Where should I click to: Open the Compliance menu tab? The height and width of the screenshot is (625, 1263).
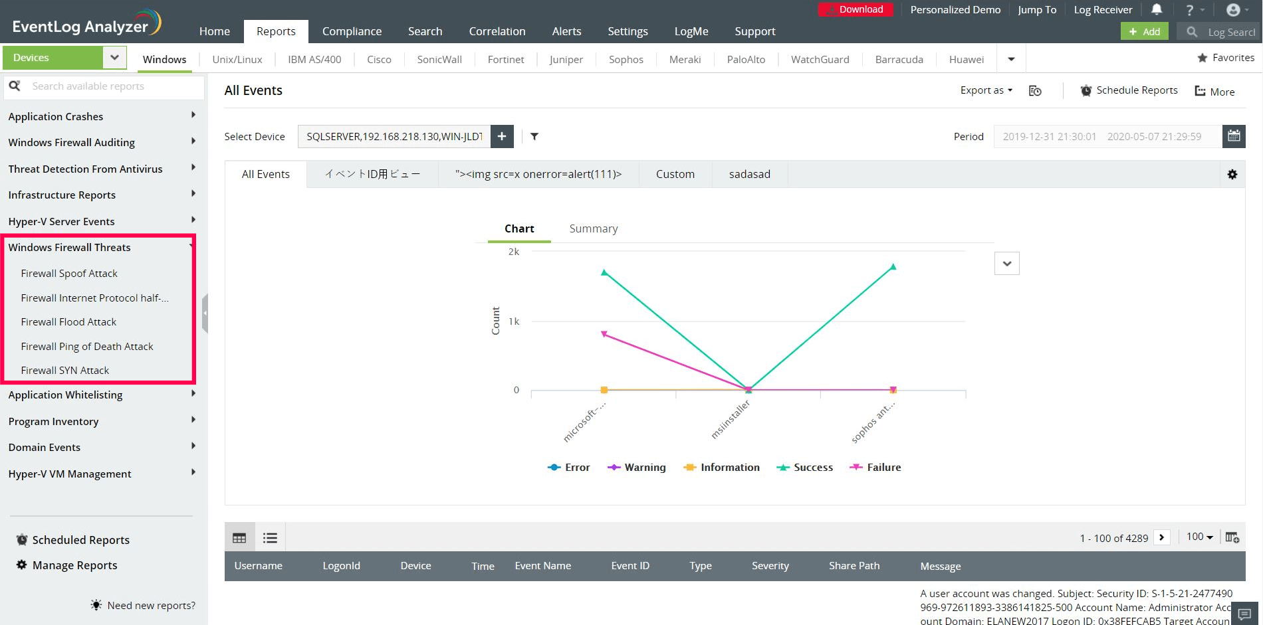pyautogui.click(x=352, y=31)
